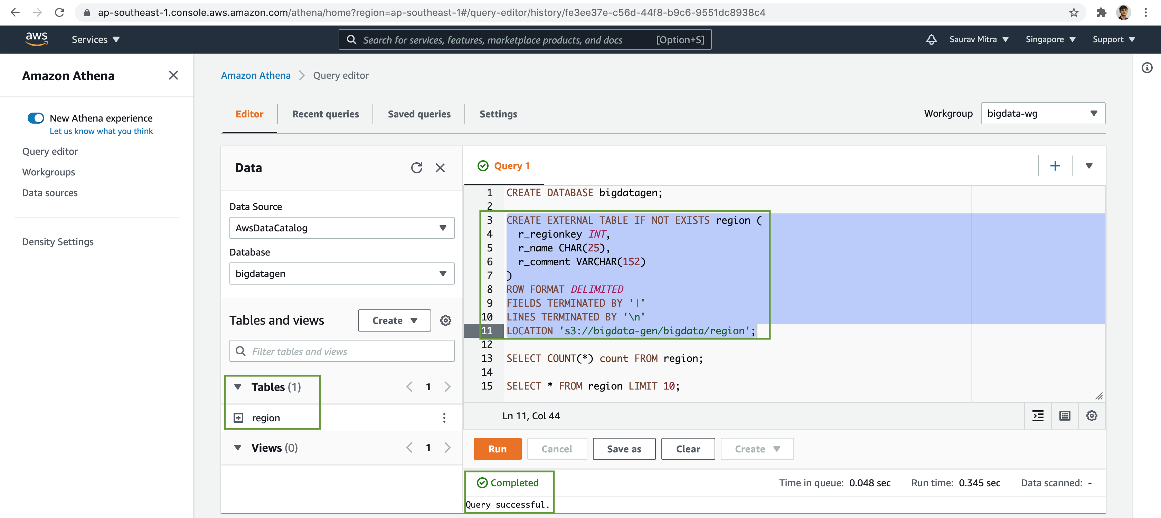Run the selected query
1161x518 pixels.
(498, 449)
